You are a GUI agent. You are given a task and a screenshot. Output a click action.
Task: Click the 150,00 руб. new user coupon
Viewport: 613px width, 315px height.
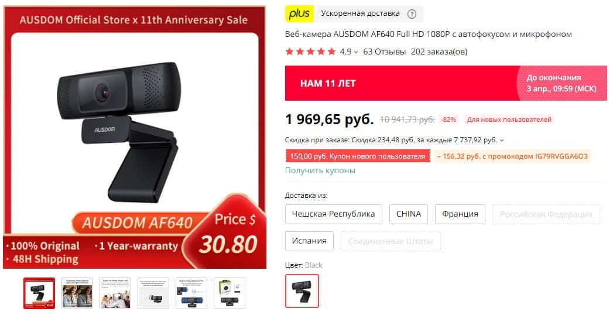pos(358,156)
